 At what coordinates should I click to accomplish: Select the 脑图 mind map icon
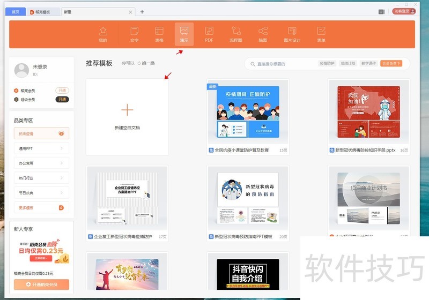tap(263, 31)
